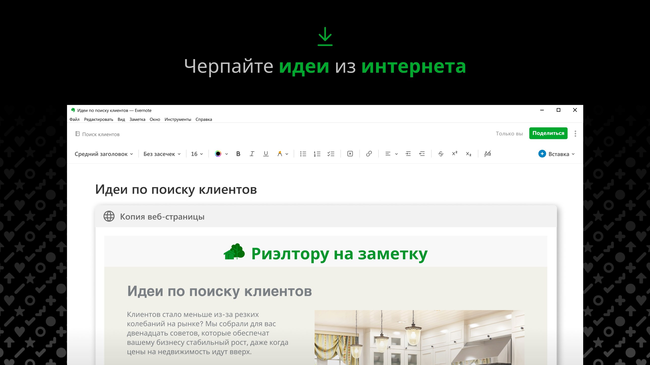
Task: Open the Заметка menu
Action: (x=137, y=119)
